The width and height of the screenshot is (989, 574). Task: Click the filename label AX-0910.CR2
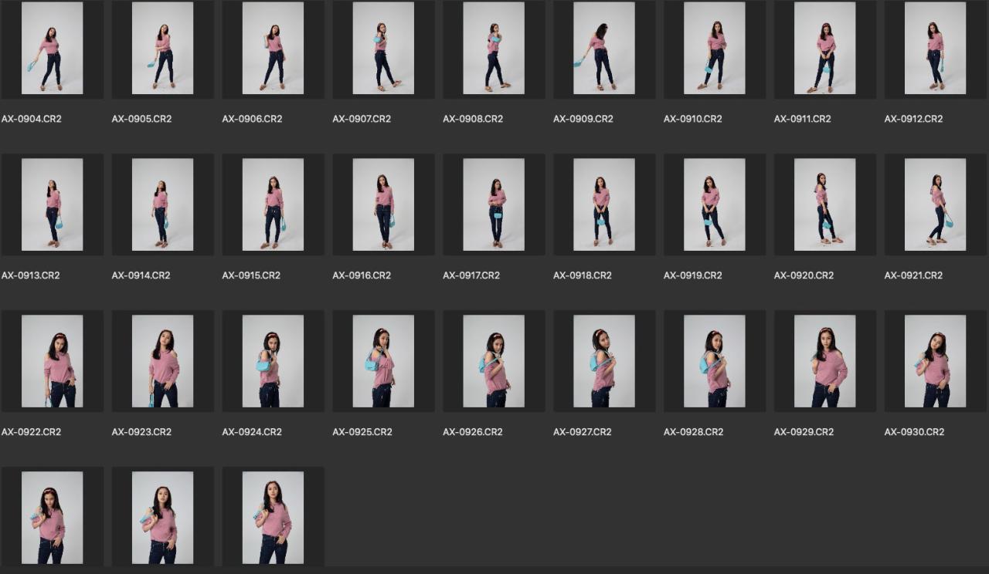point(692,119)
